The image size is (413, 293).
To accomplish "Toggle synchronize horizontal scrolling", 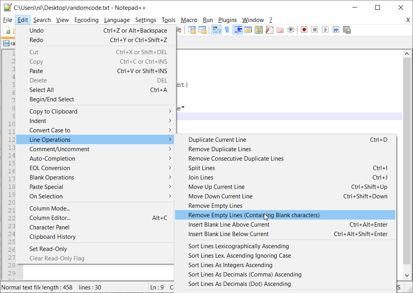I will [203, 29].
